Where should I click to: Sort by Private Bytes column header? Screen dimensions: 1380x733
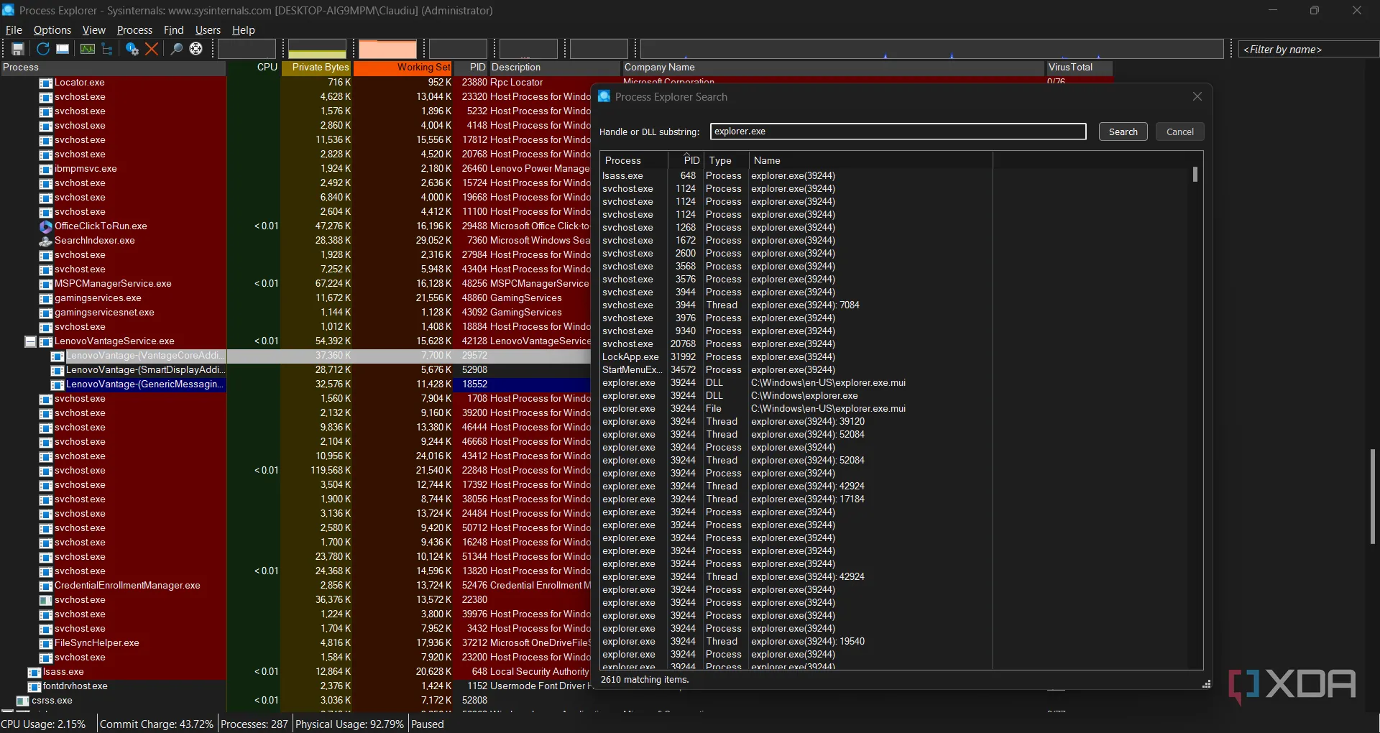(x=317, y=68)
